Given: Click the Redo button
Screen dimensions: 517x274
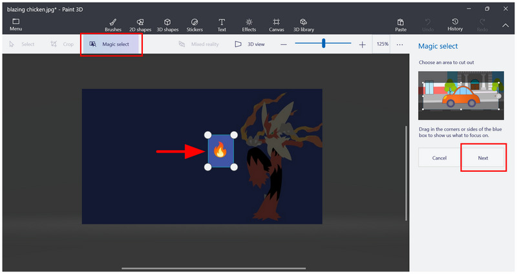Looking at the screenshot, I should [x=482, y=25].
